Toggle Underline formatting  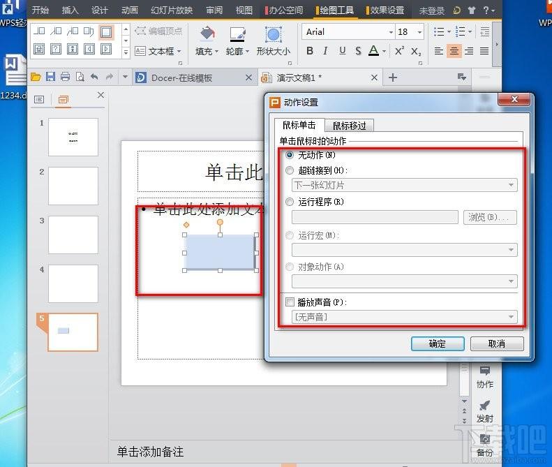pyautogui.click(x=342, y=51)
